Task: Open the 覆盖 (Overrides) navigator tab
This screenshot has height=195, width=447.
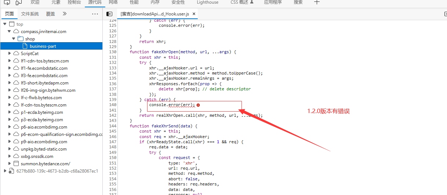Action: coord(51,14)
